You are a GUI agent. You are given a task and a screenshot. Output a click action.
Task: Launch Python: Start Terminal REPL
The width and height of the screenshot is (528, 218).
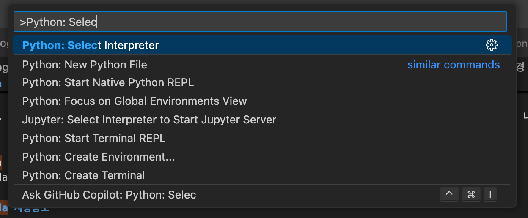(93, 138)
